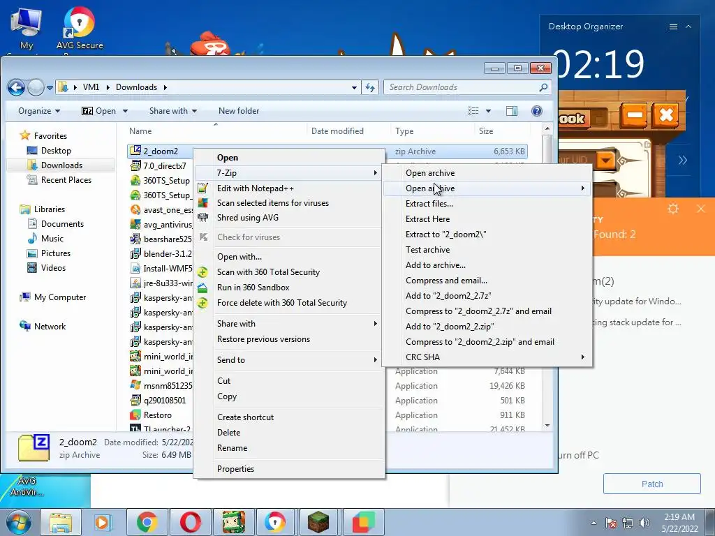The width and height of the screenshot is (715, 536).
Task: Open Opera from the taskbar
Action: tap(190, 522)
